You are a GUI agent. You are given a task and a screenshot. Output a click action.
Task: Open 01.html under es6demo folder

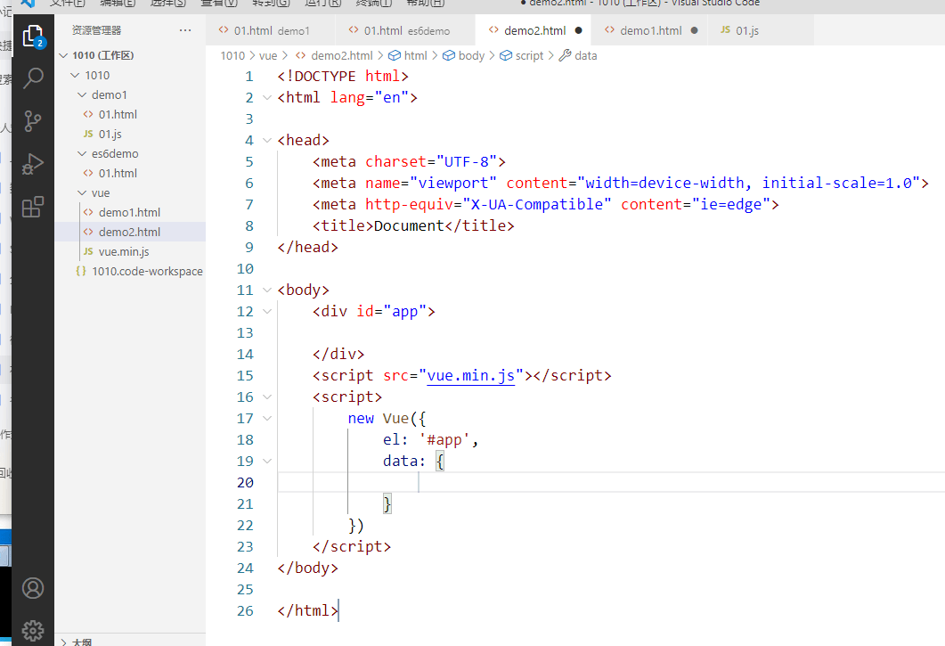[118, 173]
